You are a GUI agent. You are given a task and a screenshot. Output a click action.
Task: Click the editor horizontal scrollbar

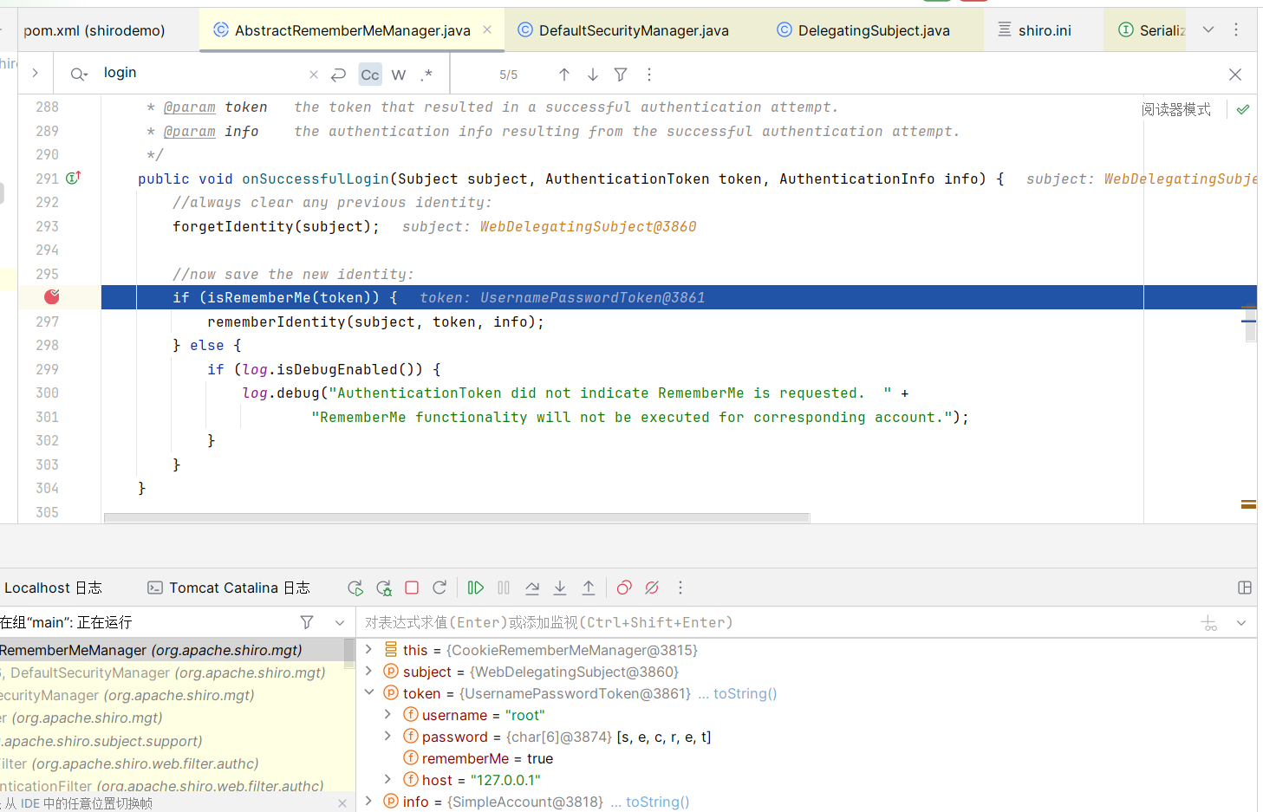[x=457, y=517]
